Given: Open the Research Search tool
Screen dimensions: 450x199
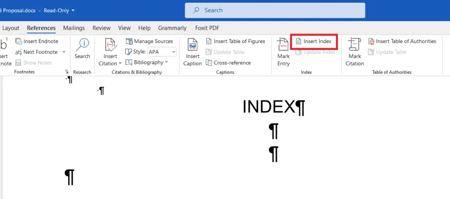Looking at the screenshot, I should pos(82,49).
